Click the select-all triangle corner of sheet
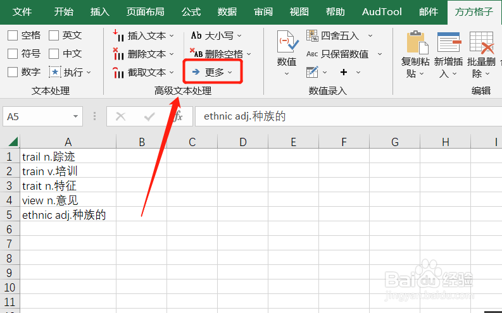The height and width of the screenshot is (313, 502). (x=13, y=141)
